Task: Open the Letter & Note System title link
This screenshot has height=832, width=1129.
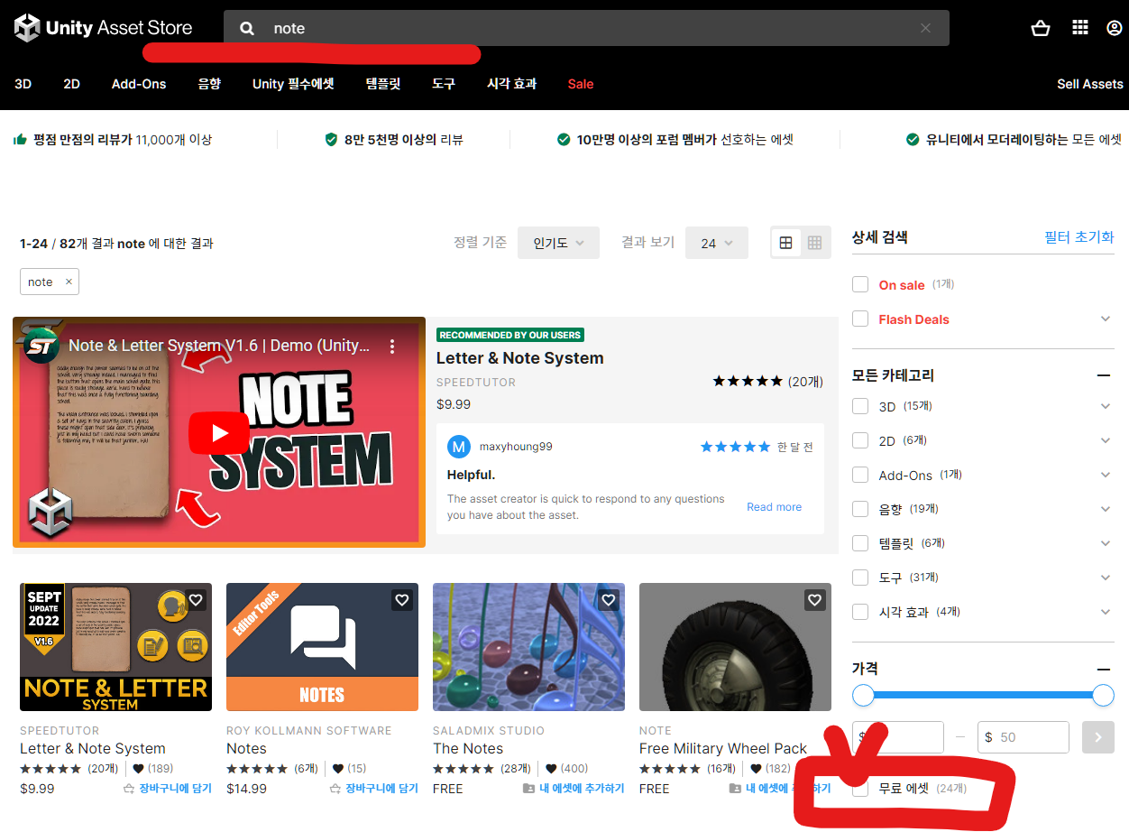Action: (519, 358)
